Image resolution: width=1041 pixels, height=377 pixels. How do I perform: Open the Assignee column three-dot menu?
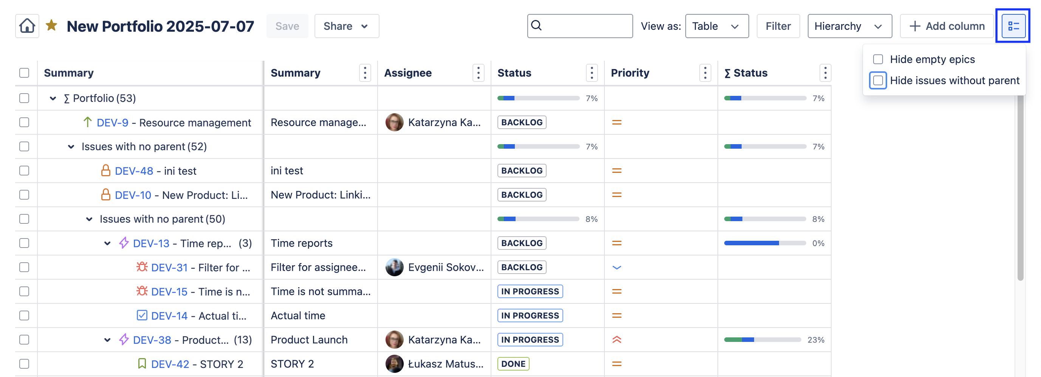click(x=478, y=73)
